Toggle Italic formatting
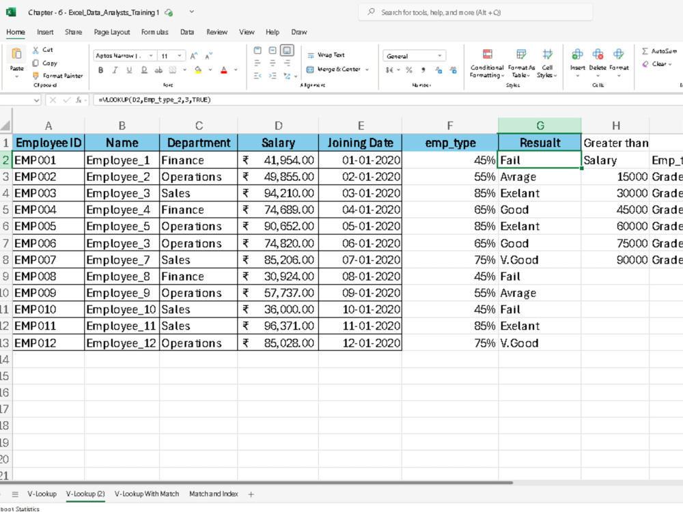Image resolution: width=683 pixels, height=512 pixels. coord(115,70)
